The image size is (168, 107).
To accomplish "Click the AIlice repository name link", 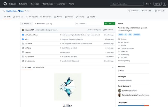I will coord(21,11).
